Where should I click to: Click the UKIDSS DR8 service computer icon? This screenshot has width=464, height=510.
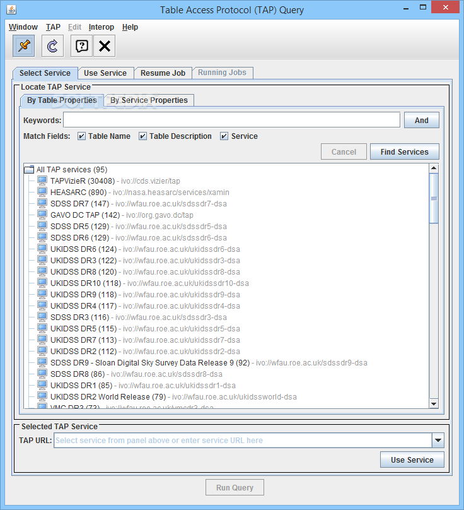pyautogui.click(x=42, y=271)
